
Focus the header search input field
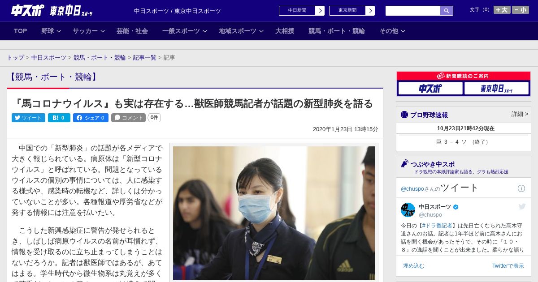[413, 11]
